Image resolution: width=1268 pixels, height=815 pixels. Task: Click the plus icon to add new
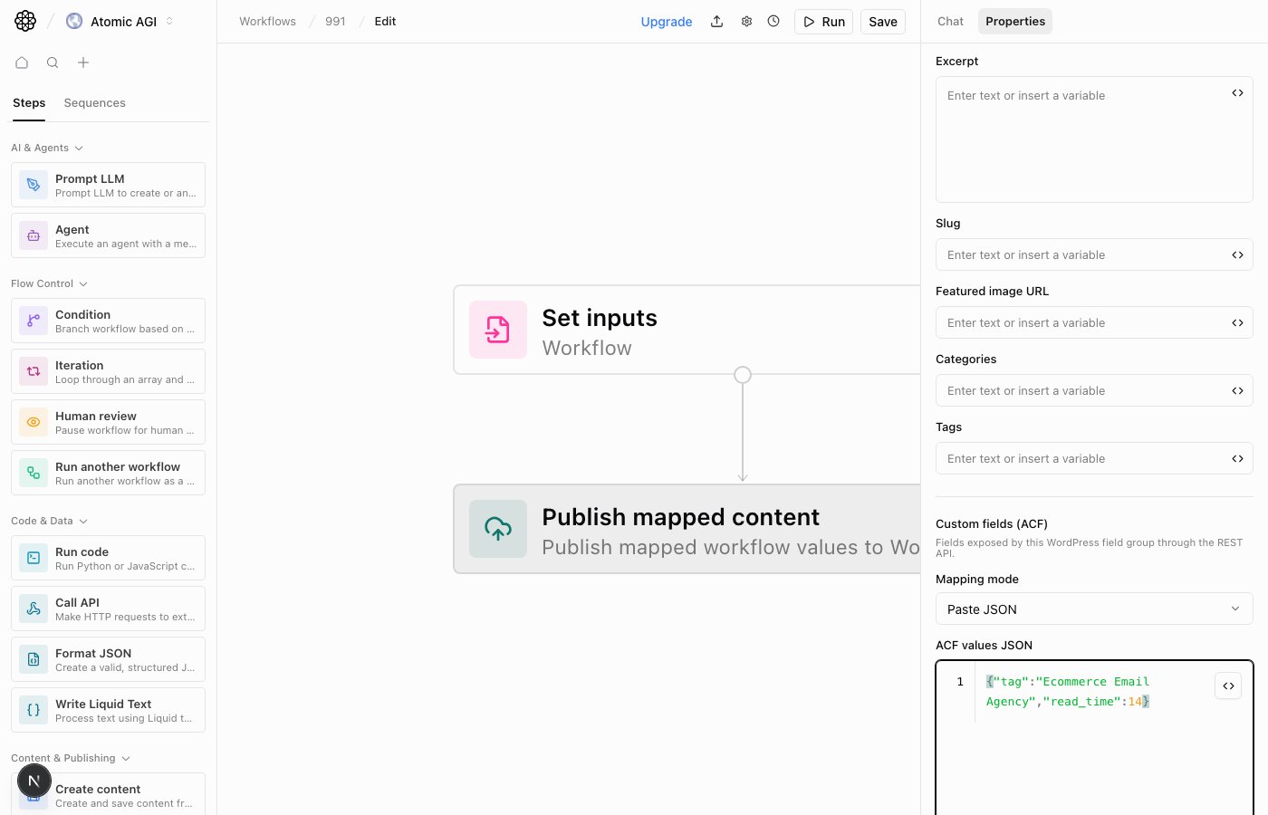(83, 62)
